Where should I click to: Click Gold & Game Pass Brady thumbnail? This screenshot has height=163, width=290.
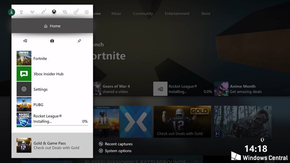(x=24, y=145)
